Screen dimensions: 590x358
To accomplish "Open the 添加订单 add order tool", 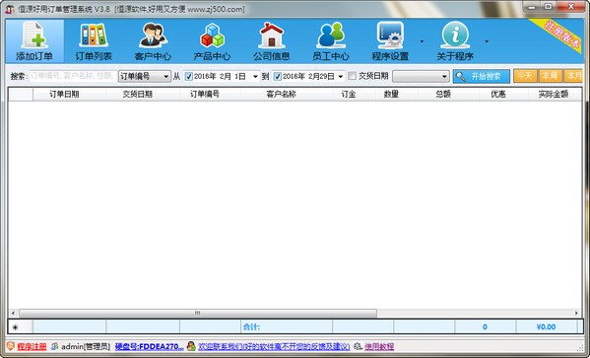I will click(34, 41).
